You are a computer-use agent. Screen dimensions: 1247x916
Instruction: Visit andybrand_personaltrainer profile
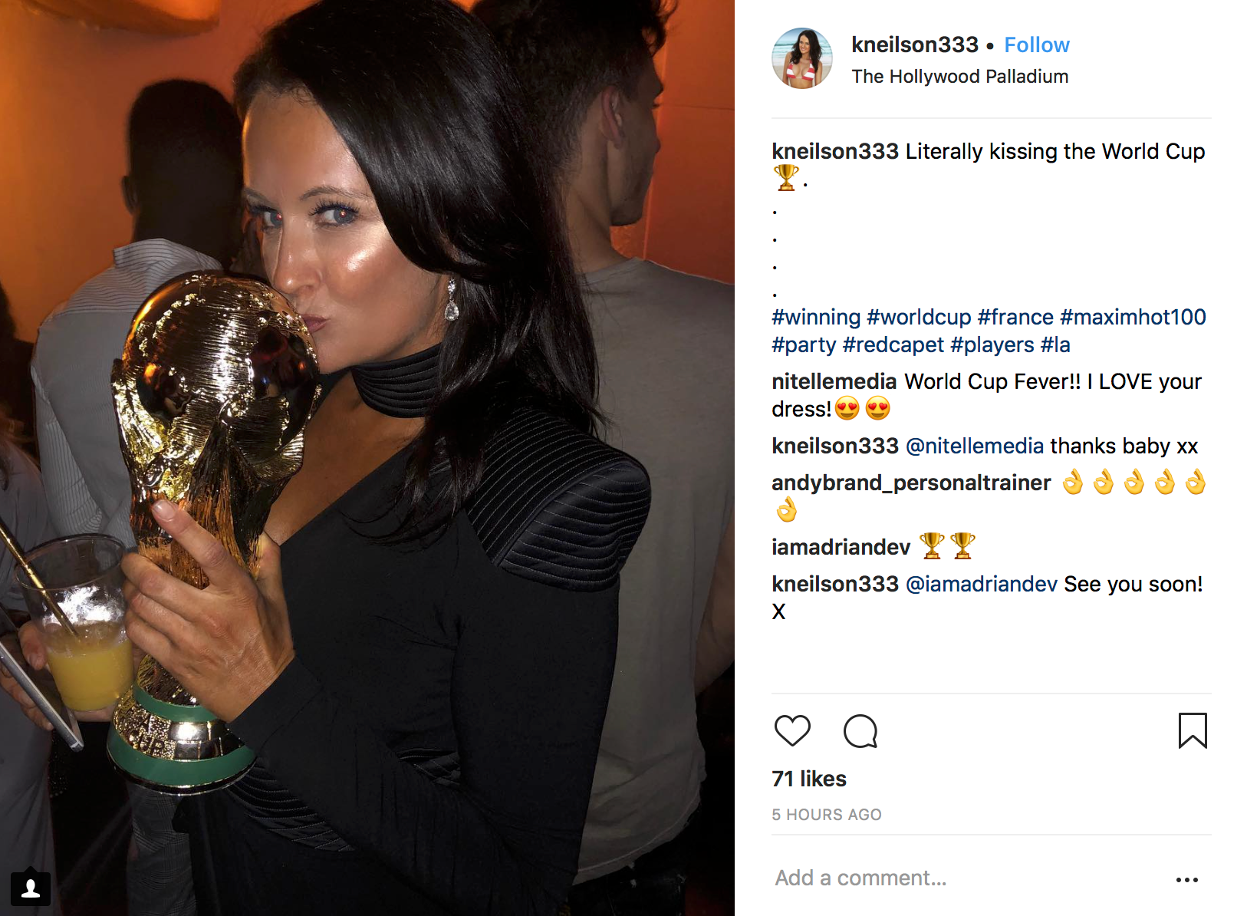point(911,483)
